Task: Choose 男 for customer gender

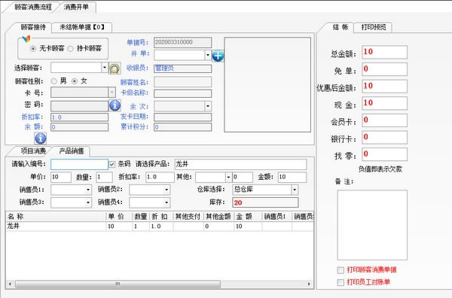Action: coord(53,81)
